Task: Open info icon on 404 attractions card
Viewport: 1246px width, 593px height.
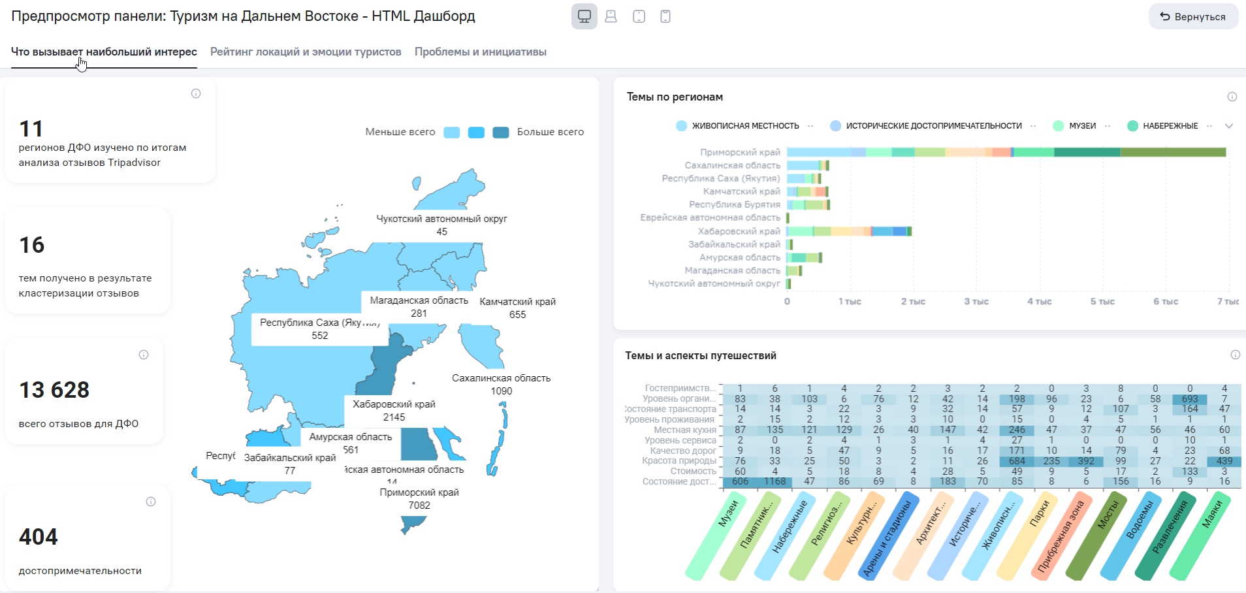Action: click(x=151, y=502)
